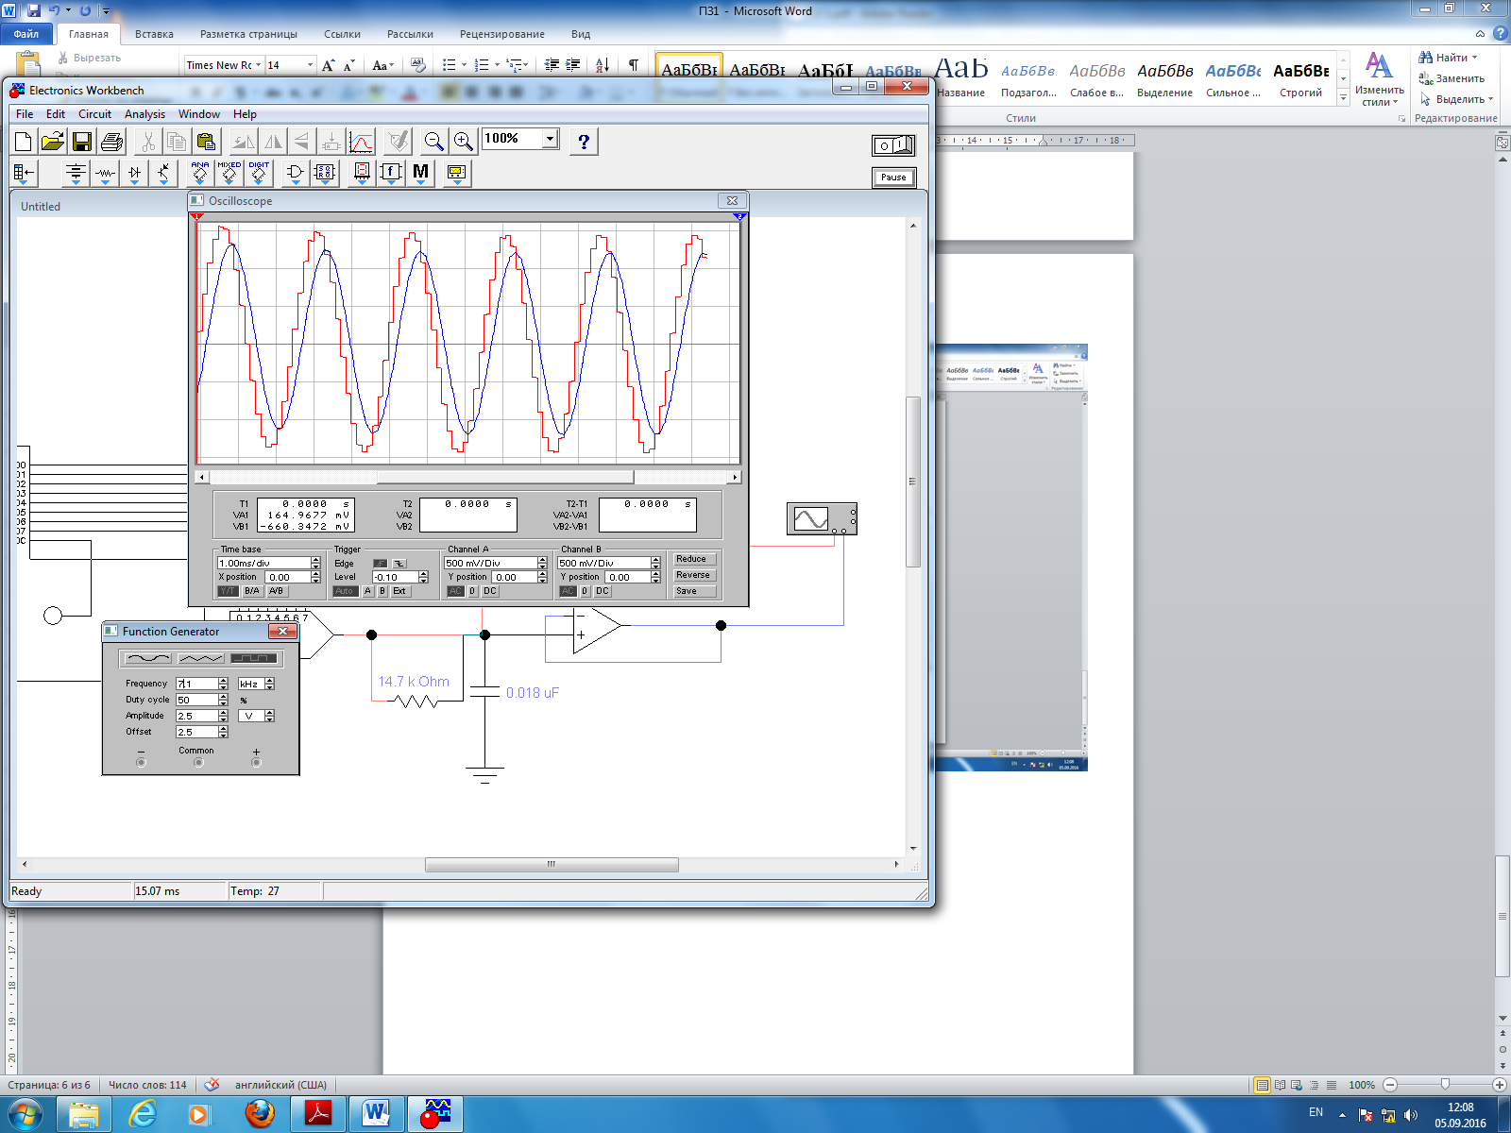Viewport: 1511px width, 1133px height.
Task: Set trigger mode to Auto
Action: [345, 591]
